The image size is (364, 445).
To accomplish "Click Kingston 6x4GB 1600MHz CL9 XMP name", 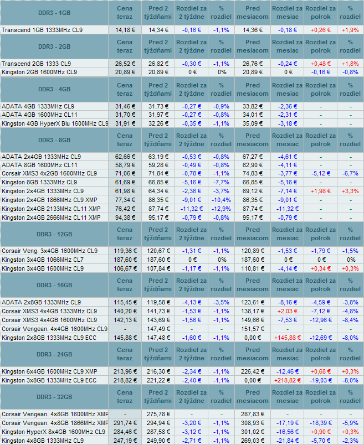I will (x=49, y=371).
